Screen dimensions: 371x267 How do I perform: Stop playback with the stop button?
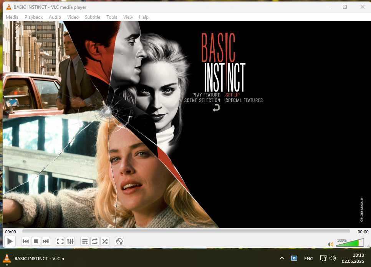coord(36,241)
